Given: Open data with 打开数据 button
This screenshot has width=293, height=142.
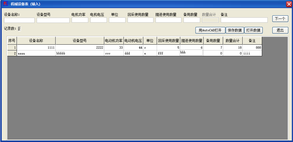Looking at the screenshot, I should tap(253, 30).
